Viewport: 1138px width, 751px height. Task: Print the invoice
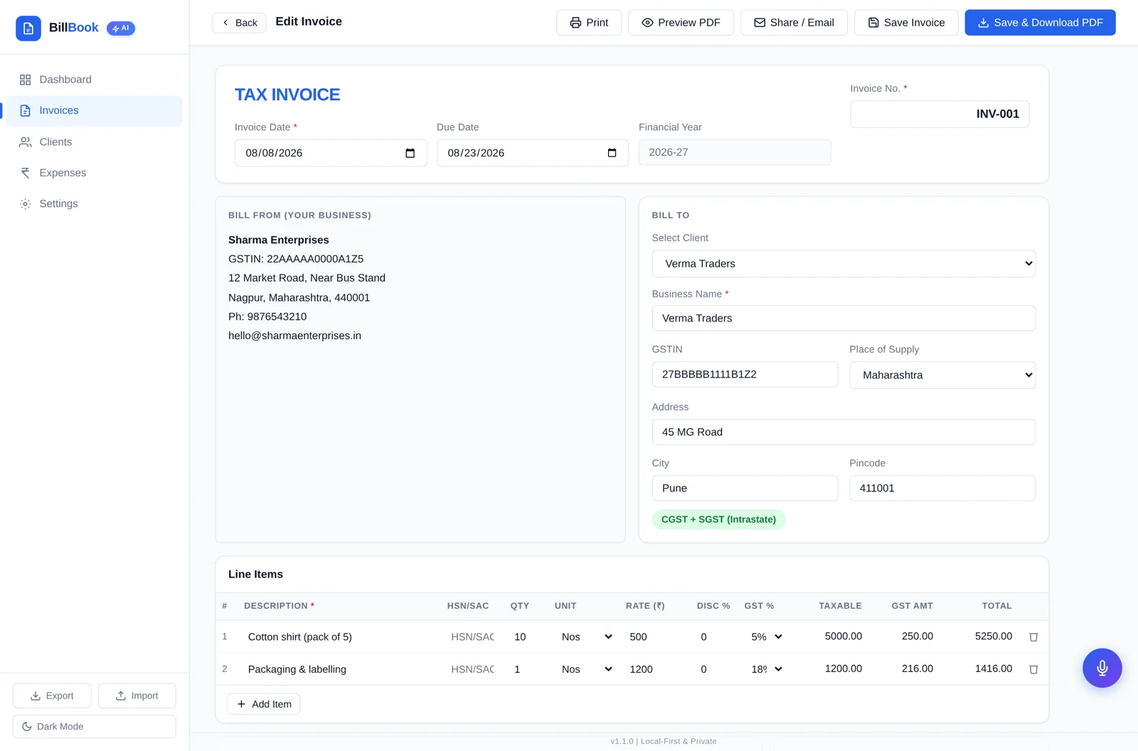tap(589, 23)
